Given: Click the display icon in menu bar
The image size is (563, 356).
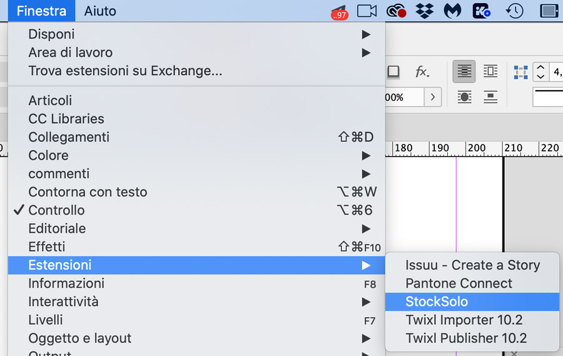Looking at the screenshot, I should (549, 11).
